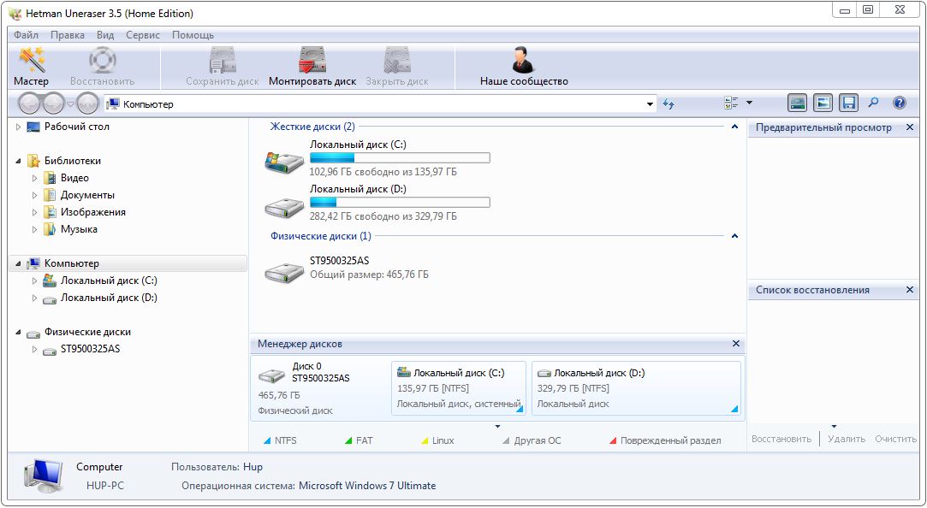927x508 pixels.
Task: Expand Музыка library node
Action: [34, 230]
